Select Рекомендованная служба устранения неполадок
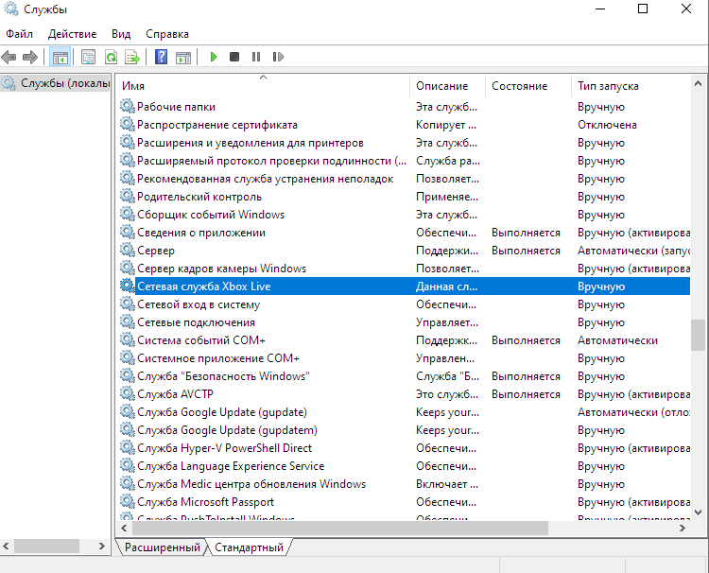Screen dimensions: 709x573 coord(265,178)
